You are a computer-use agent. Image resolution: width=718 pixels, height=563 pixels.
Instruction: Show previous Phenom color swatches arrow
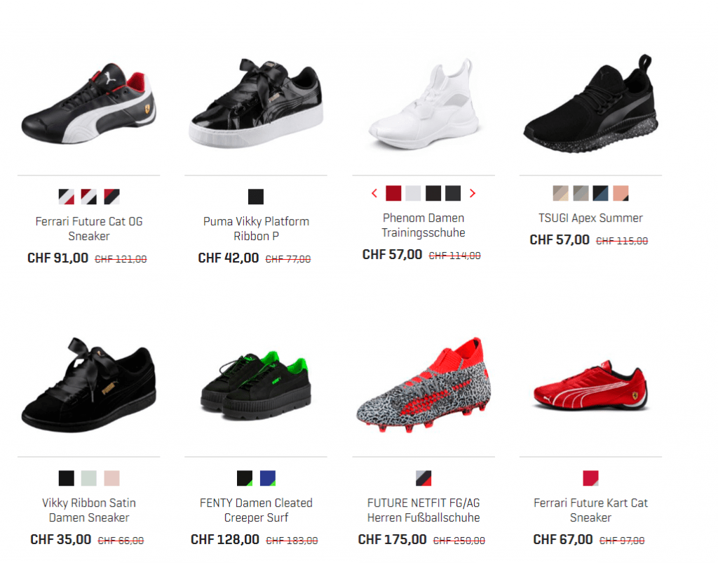click(374, 194)
